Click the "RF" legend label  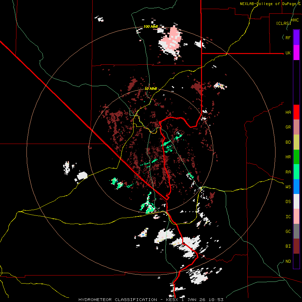pos(288,38)
